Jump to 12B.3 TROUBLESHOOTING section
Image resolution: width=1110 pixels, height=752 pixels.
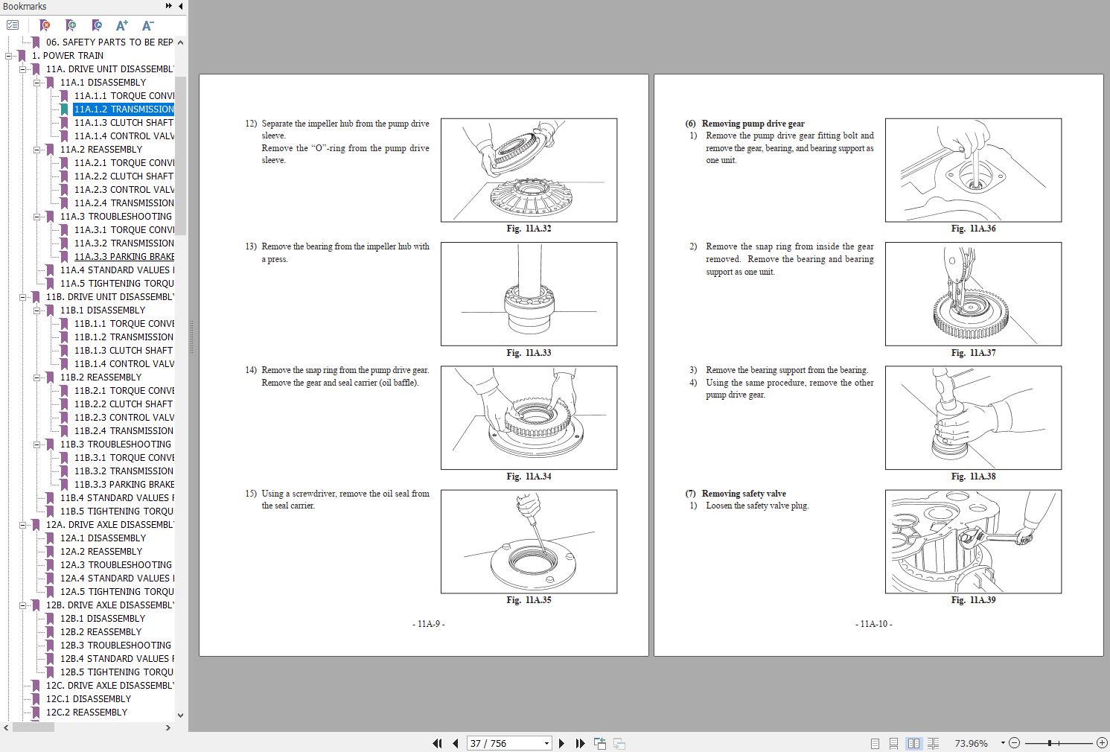point(116,645)
